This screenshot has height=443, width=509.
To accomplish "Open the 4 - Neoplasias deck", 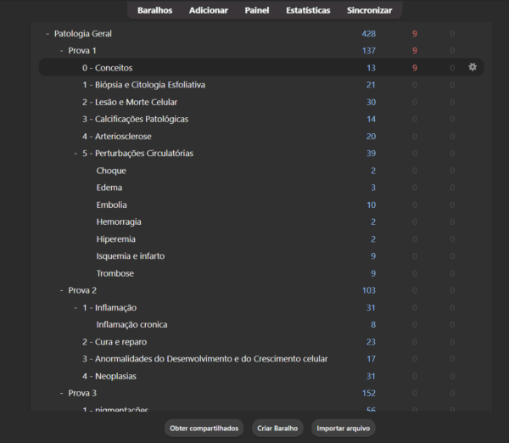I will click(109, 376).
